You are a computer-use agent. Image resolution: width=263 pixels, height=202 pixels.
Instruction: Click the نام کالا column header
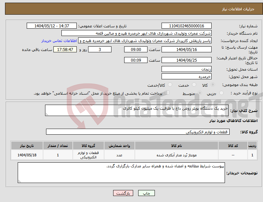point(177,146)
